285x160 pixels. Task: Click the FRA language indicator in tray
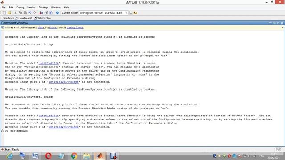coord(261,156)
